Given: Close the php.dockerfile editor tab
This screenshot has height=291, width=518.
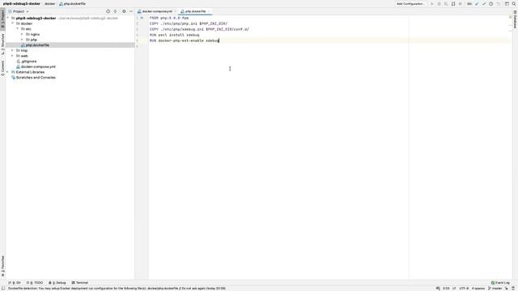Looking at the screenshot, I should point(209,11).
